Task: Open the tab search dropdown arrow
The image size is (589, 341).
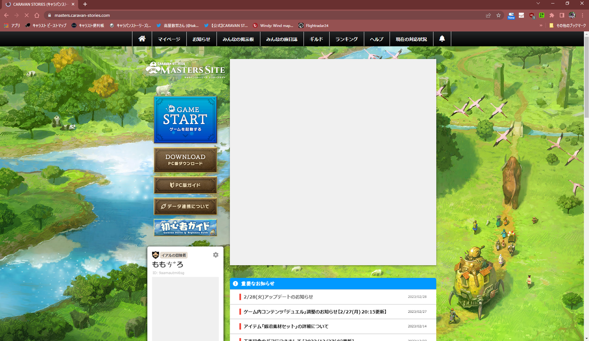Action: point(538,4)
